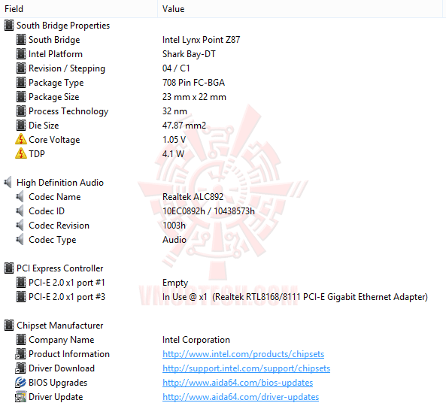Select the Driver Update field label

click(56, 397)
